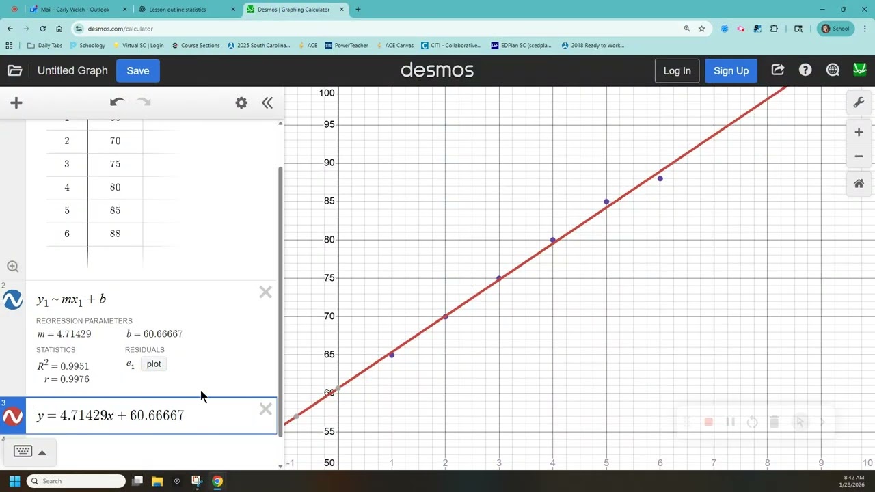The width and height of the screenshot is (875, 492).
Task: Switch to Lesson outline statistics tab
Action: click(178, 10)
